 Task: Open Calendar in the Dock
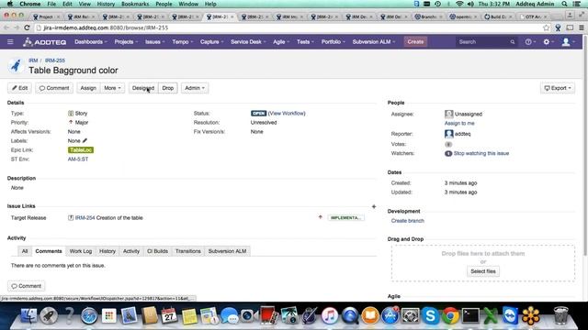[x=169, y=315]
